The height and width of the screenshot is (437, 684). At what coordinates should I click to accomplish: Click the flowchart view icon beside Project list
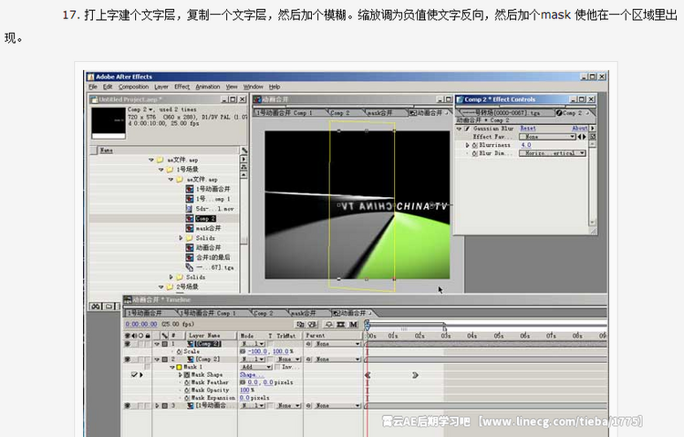click(244, 167)
